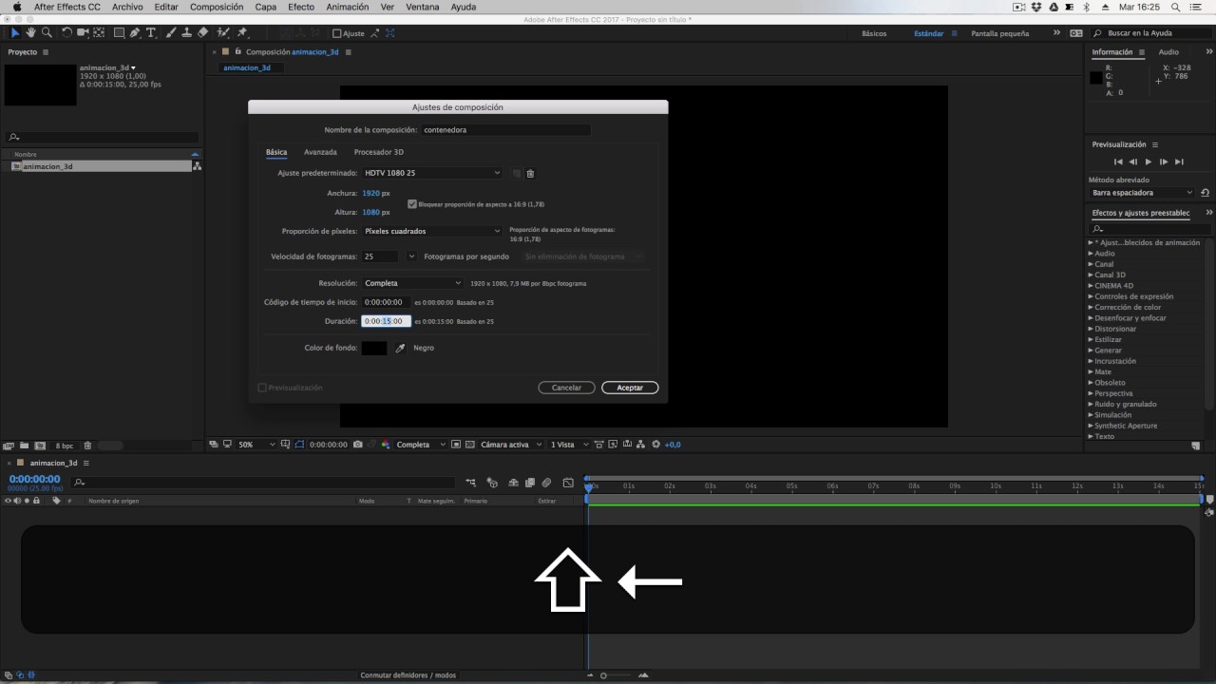Click the Nombre de la composición field
The image size is (1216, 684).
(505, 130)
